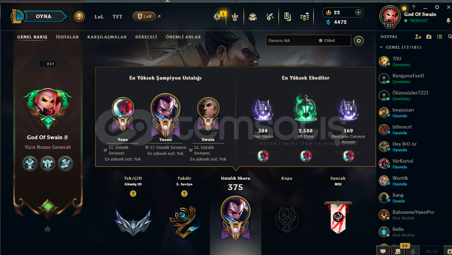Click the plus button next to RP
The height and width of the screenshot is (255, 452).
tap(358, 12)
